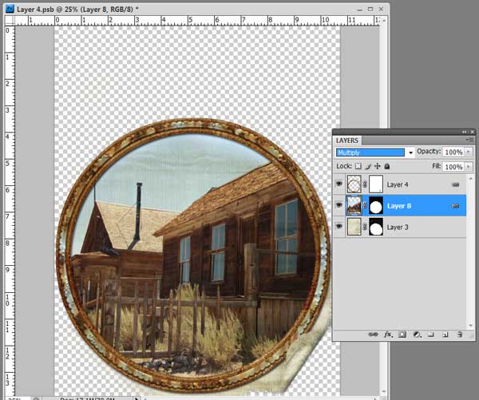479x400 pixels.
Task: Click the Layer 4 name text
Action: tap(397, 184)
